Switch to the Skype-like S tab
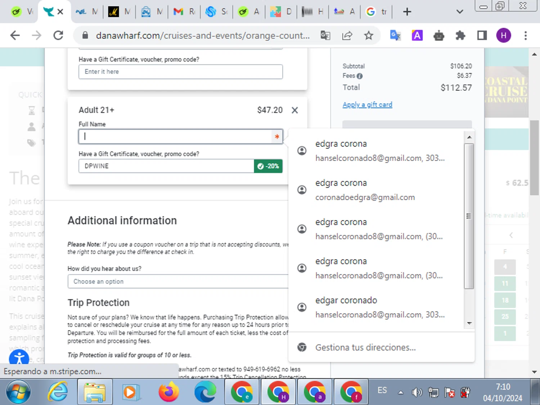The height and width of the screenshot is (405, 540). (x=217, y=12)
